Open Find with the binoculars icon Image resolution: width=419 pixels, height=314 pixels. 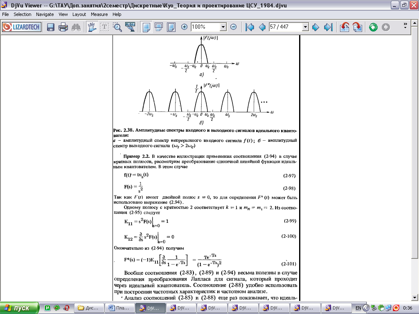tap(76, 27)
